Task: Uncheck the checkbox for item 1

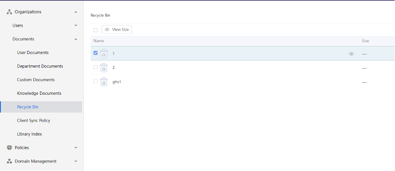Action: (96, 53)
